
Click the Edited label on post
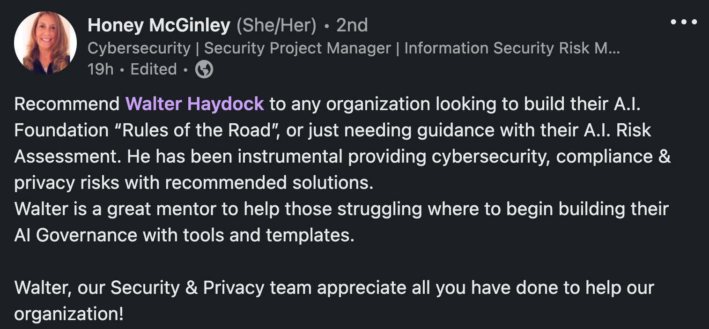click(153, 69)
